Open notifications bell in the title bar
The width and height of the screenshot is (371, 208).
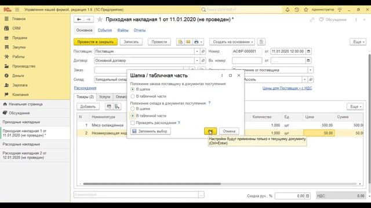[288, 10]
